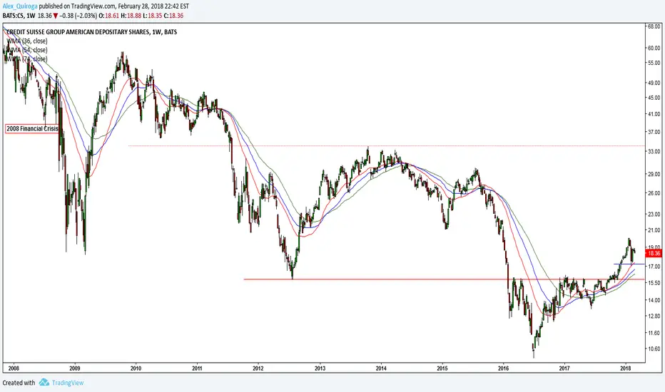The width and height of the screenshot is (665, 392).
Task: Click the 45.00 price axis label
Action: 654,98
